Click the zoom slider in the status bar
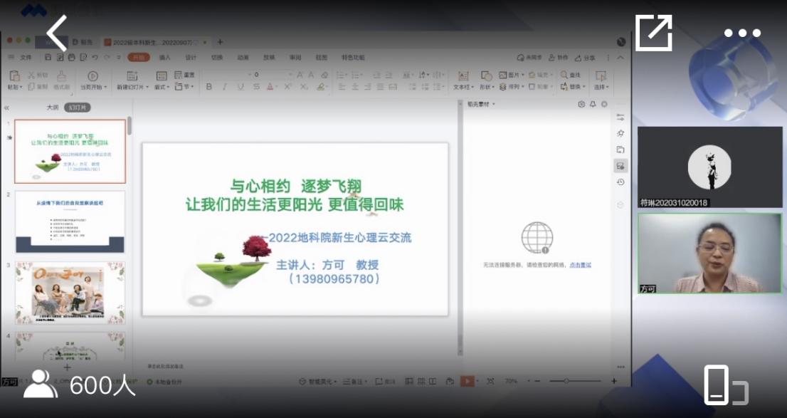The image size is (787, 418). point(566,382)
